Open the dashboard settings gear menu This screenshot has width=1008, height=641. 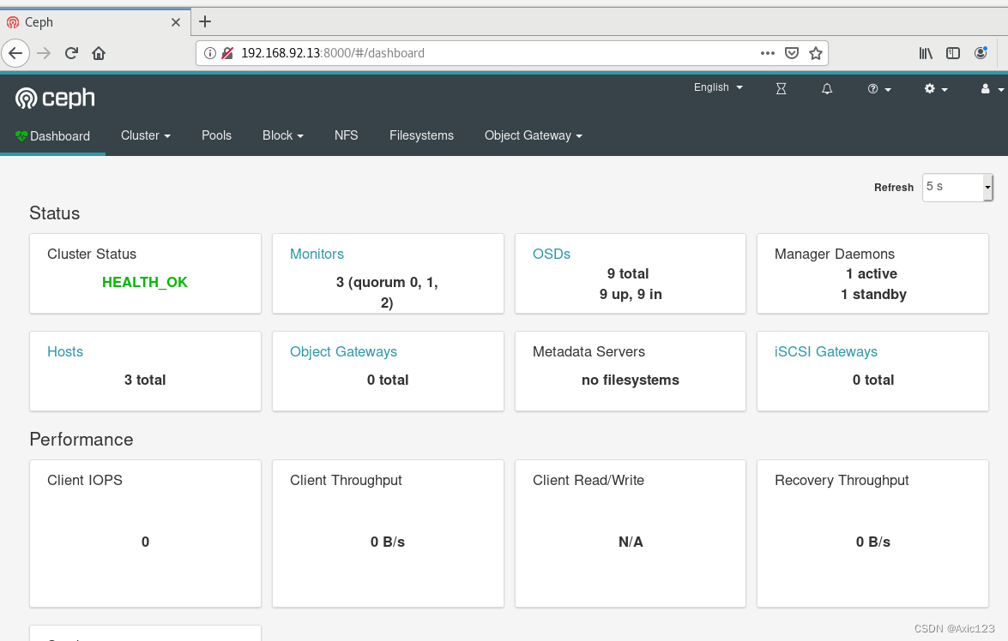[x=936, y=88]
